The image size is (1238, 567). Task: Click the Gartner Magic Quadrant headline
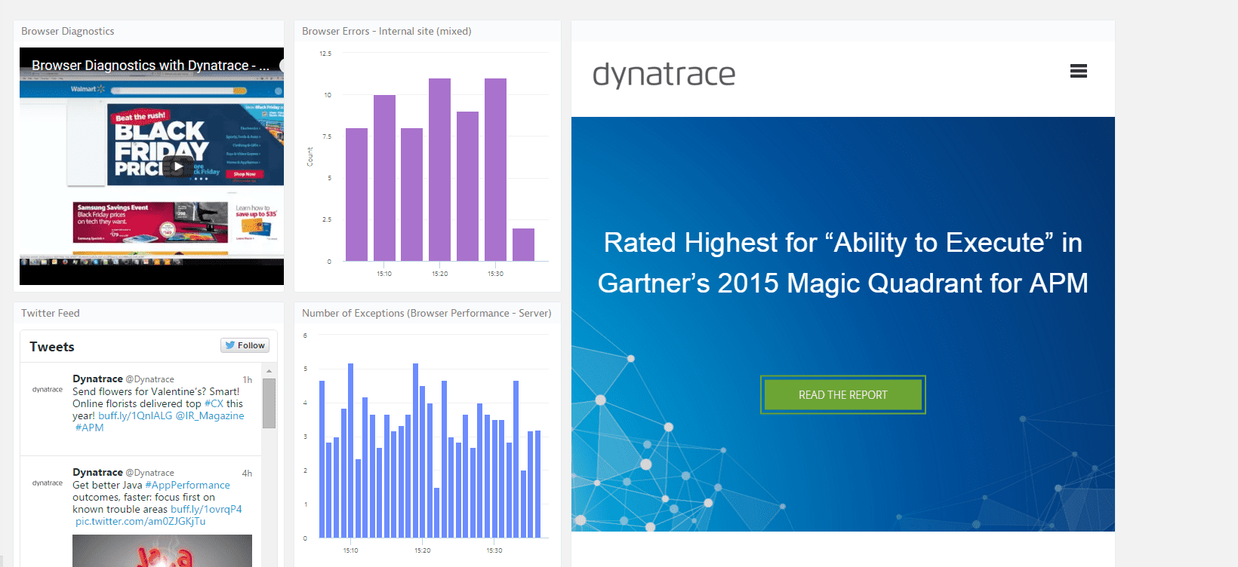pyautogui.click(x=843, y=262)
